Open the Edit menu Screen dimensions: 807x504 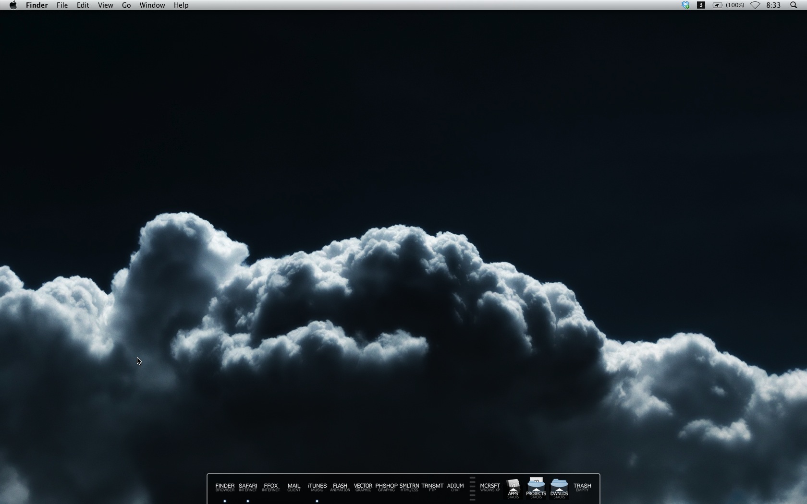tap(83, 5)
